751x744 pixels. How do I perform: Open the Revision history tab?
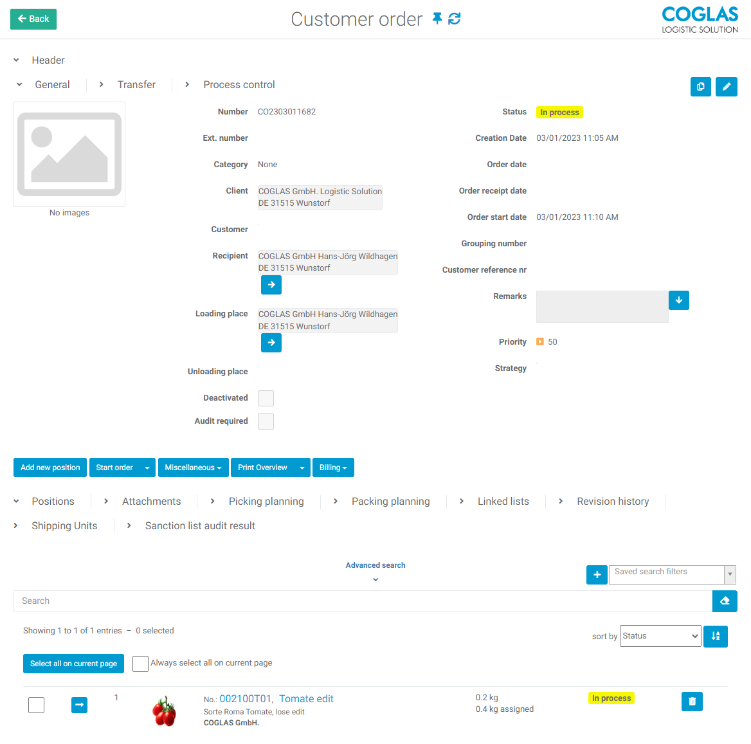[612, 502]
